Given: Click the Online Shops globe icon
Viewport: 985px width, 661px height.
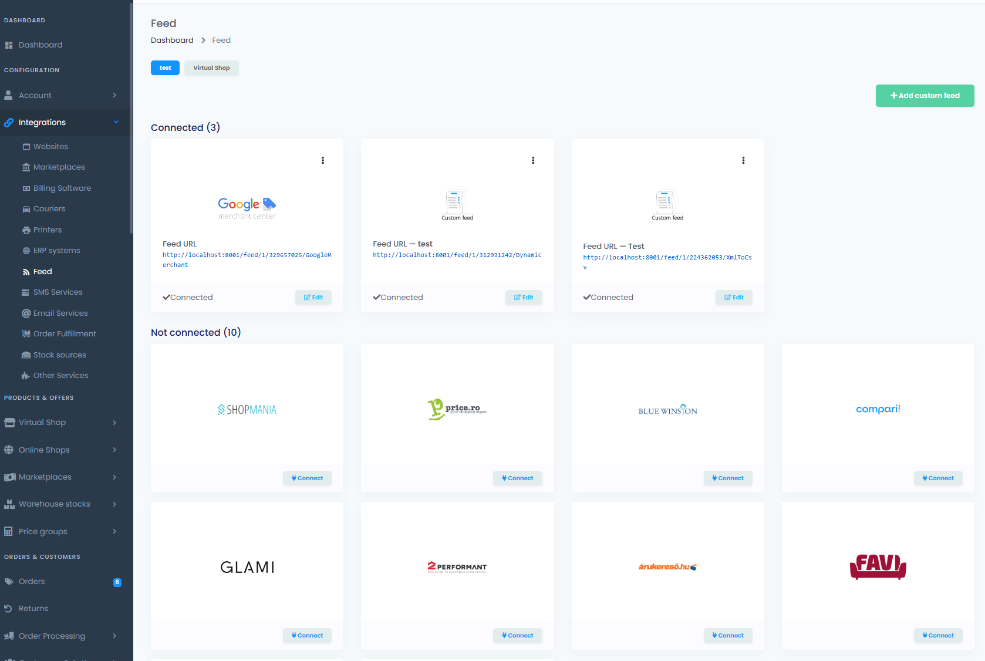Looking at the screenshot, I should click(x=9, y=450).
